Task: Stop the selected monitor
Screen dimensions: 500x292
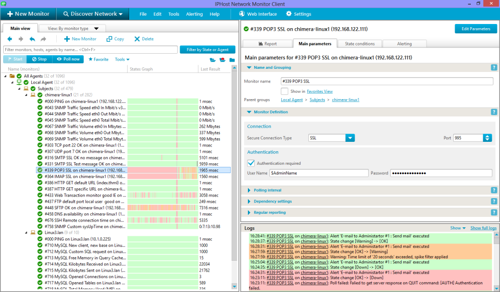Action: (x=39, y=59)
